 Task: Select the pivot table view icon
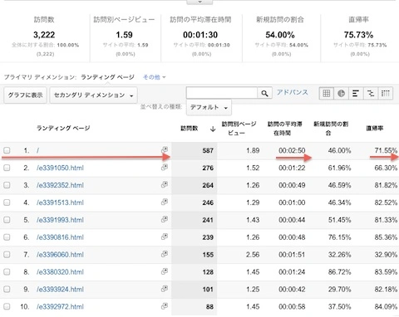pyautogui.click(x=386, y=94)
